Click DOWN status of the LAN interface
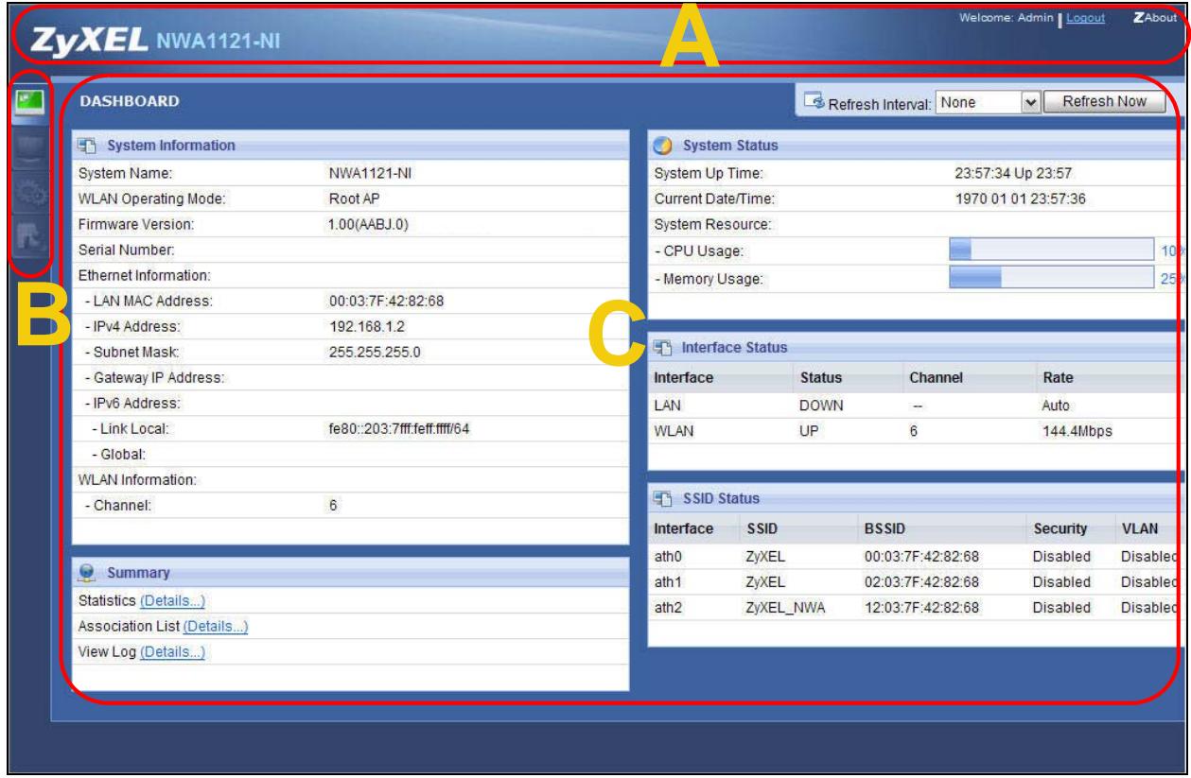The image size is (1191, 778). click(821, 406)
